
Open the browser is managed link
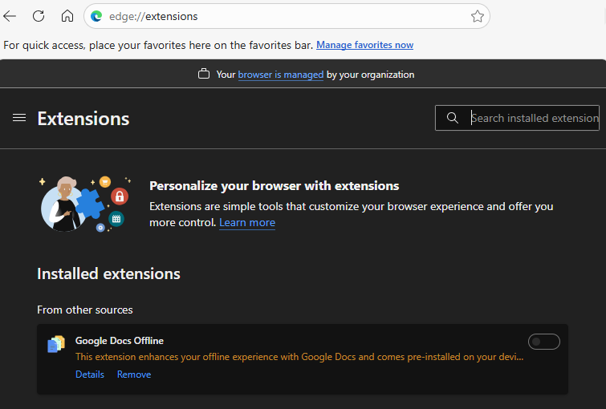[x=281, y=75]
